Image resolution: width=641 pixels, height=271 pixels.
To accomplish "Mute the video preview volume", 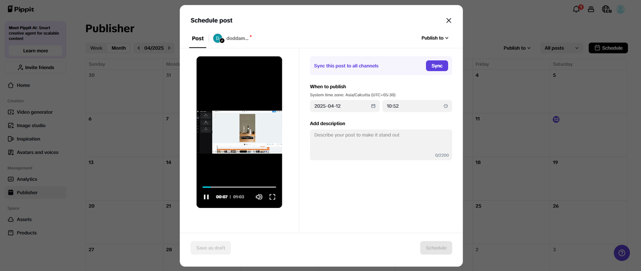I will coord(259,197).
